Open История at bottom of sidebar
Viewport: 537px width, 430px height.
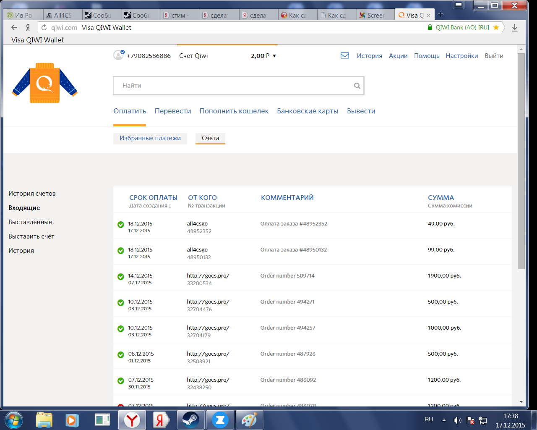(x=21, y=251)
